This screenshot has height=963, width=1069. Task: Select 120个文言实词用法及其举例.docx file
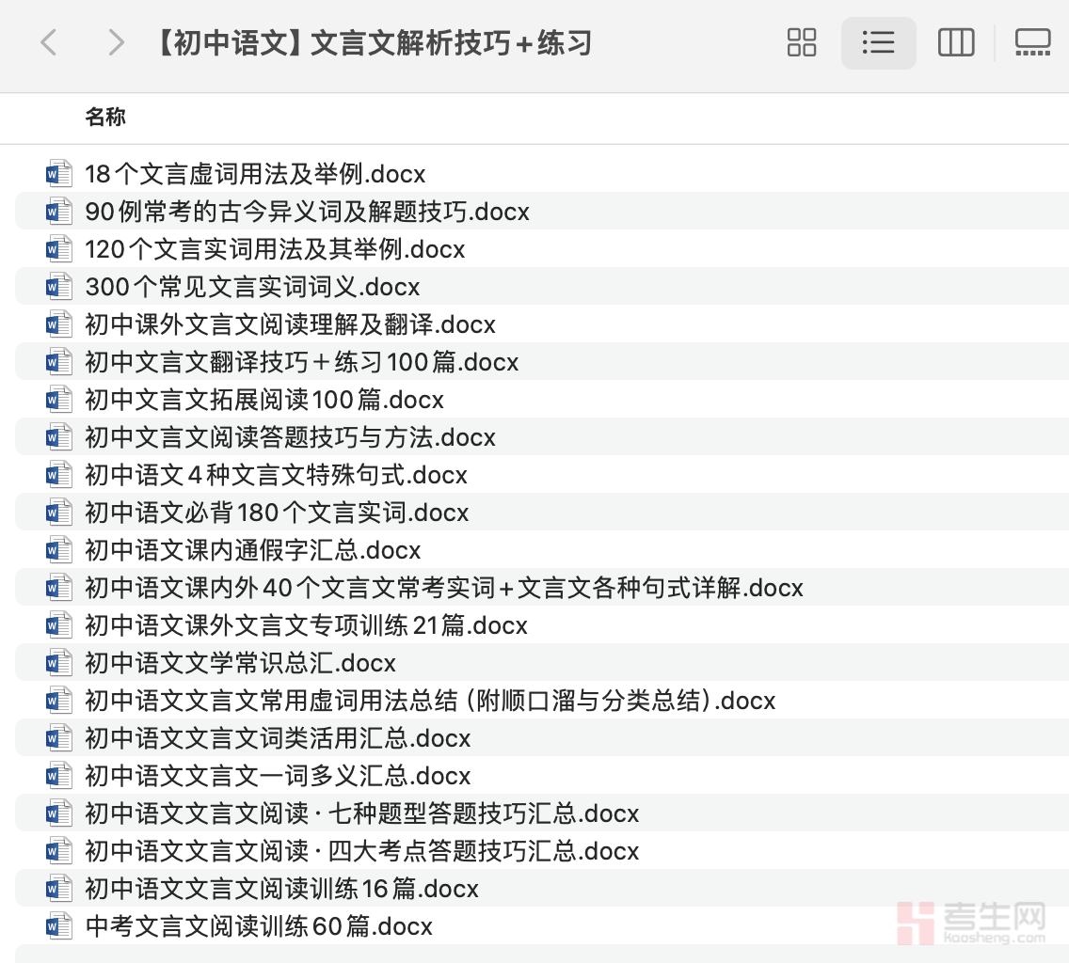click(x=275, y=249)
